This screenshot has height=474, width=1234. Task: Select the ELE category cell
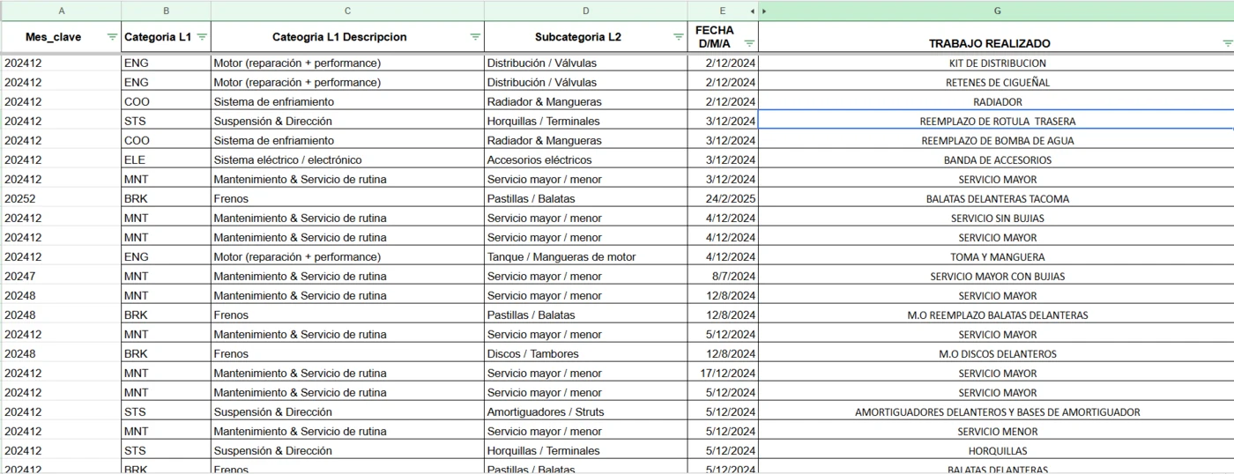coord(166,160)
